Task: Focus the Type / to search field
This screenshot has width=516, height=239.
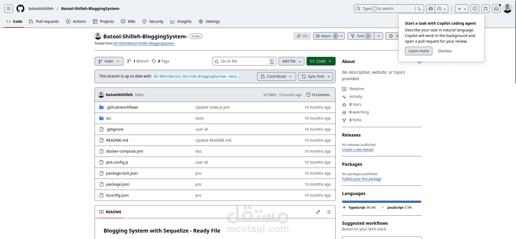Action: [x=389, y=9]
